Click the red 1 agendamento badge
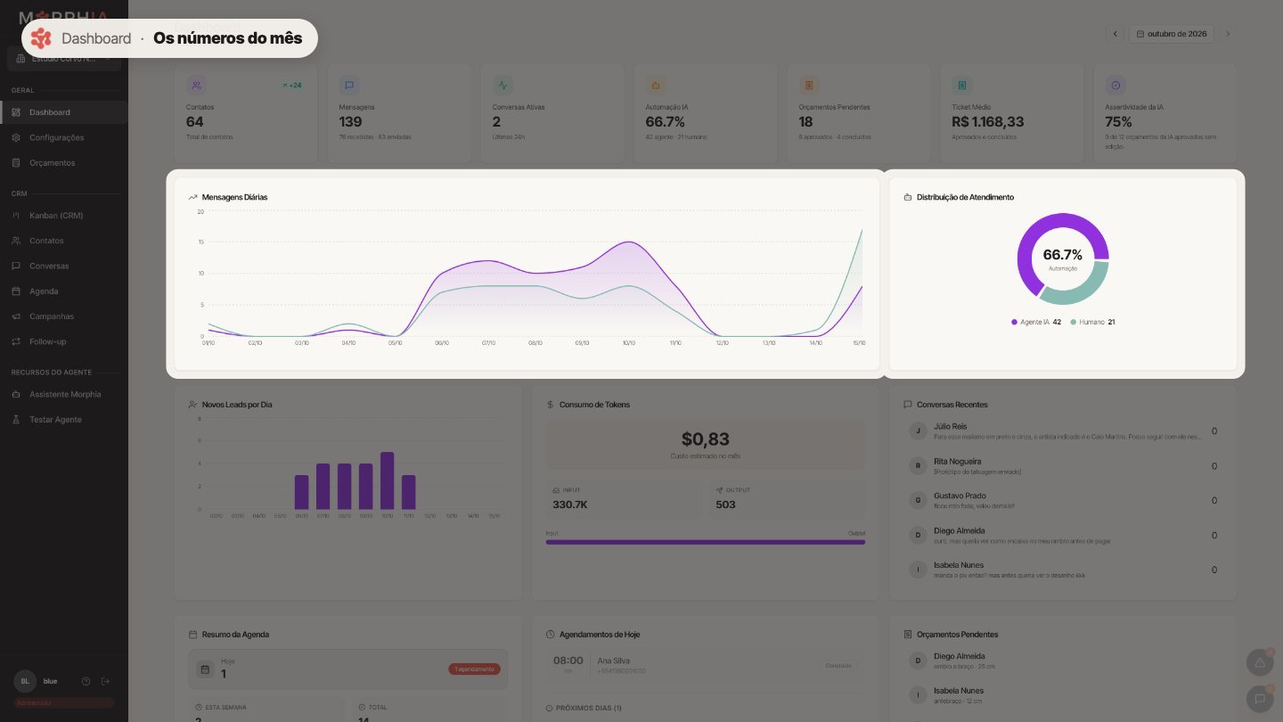The width and height of the screenshot is (1283, 722). pos(474,669)
